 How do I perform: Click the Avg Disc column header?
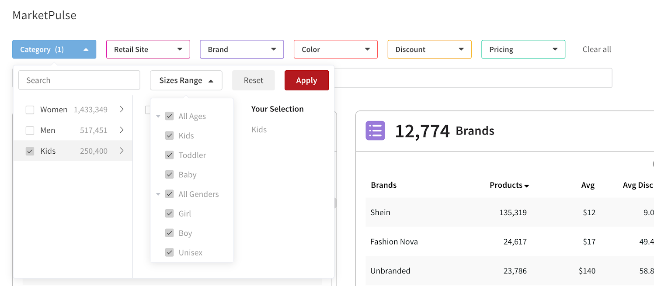[x=638, y=185]
